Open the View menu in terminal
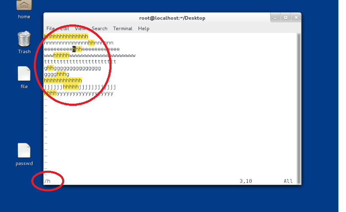Screen dimensions: 346x212 (80, 29)
